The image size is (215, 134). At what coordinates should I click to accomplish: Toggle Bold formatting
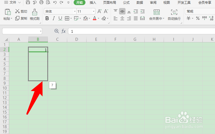[x=47, y=18]
